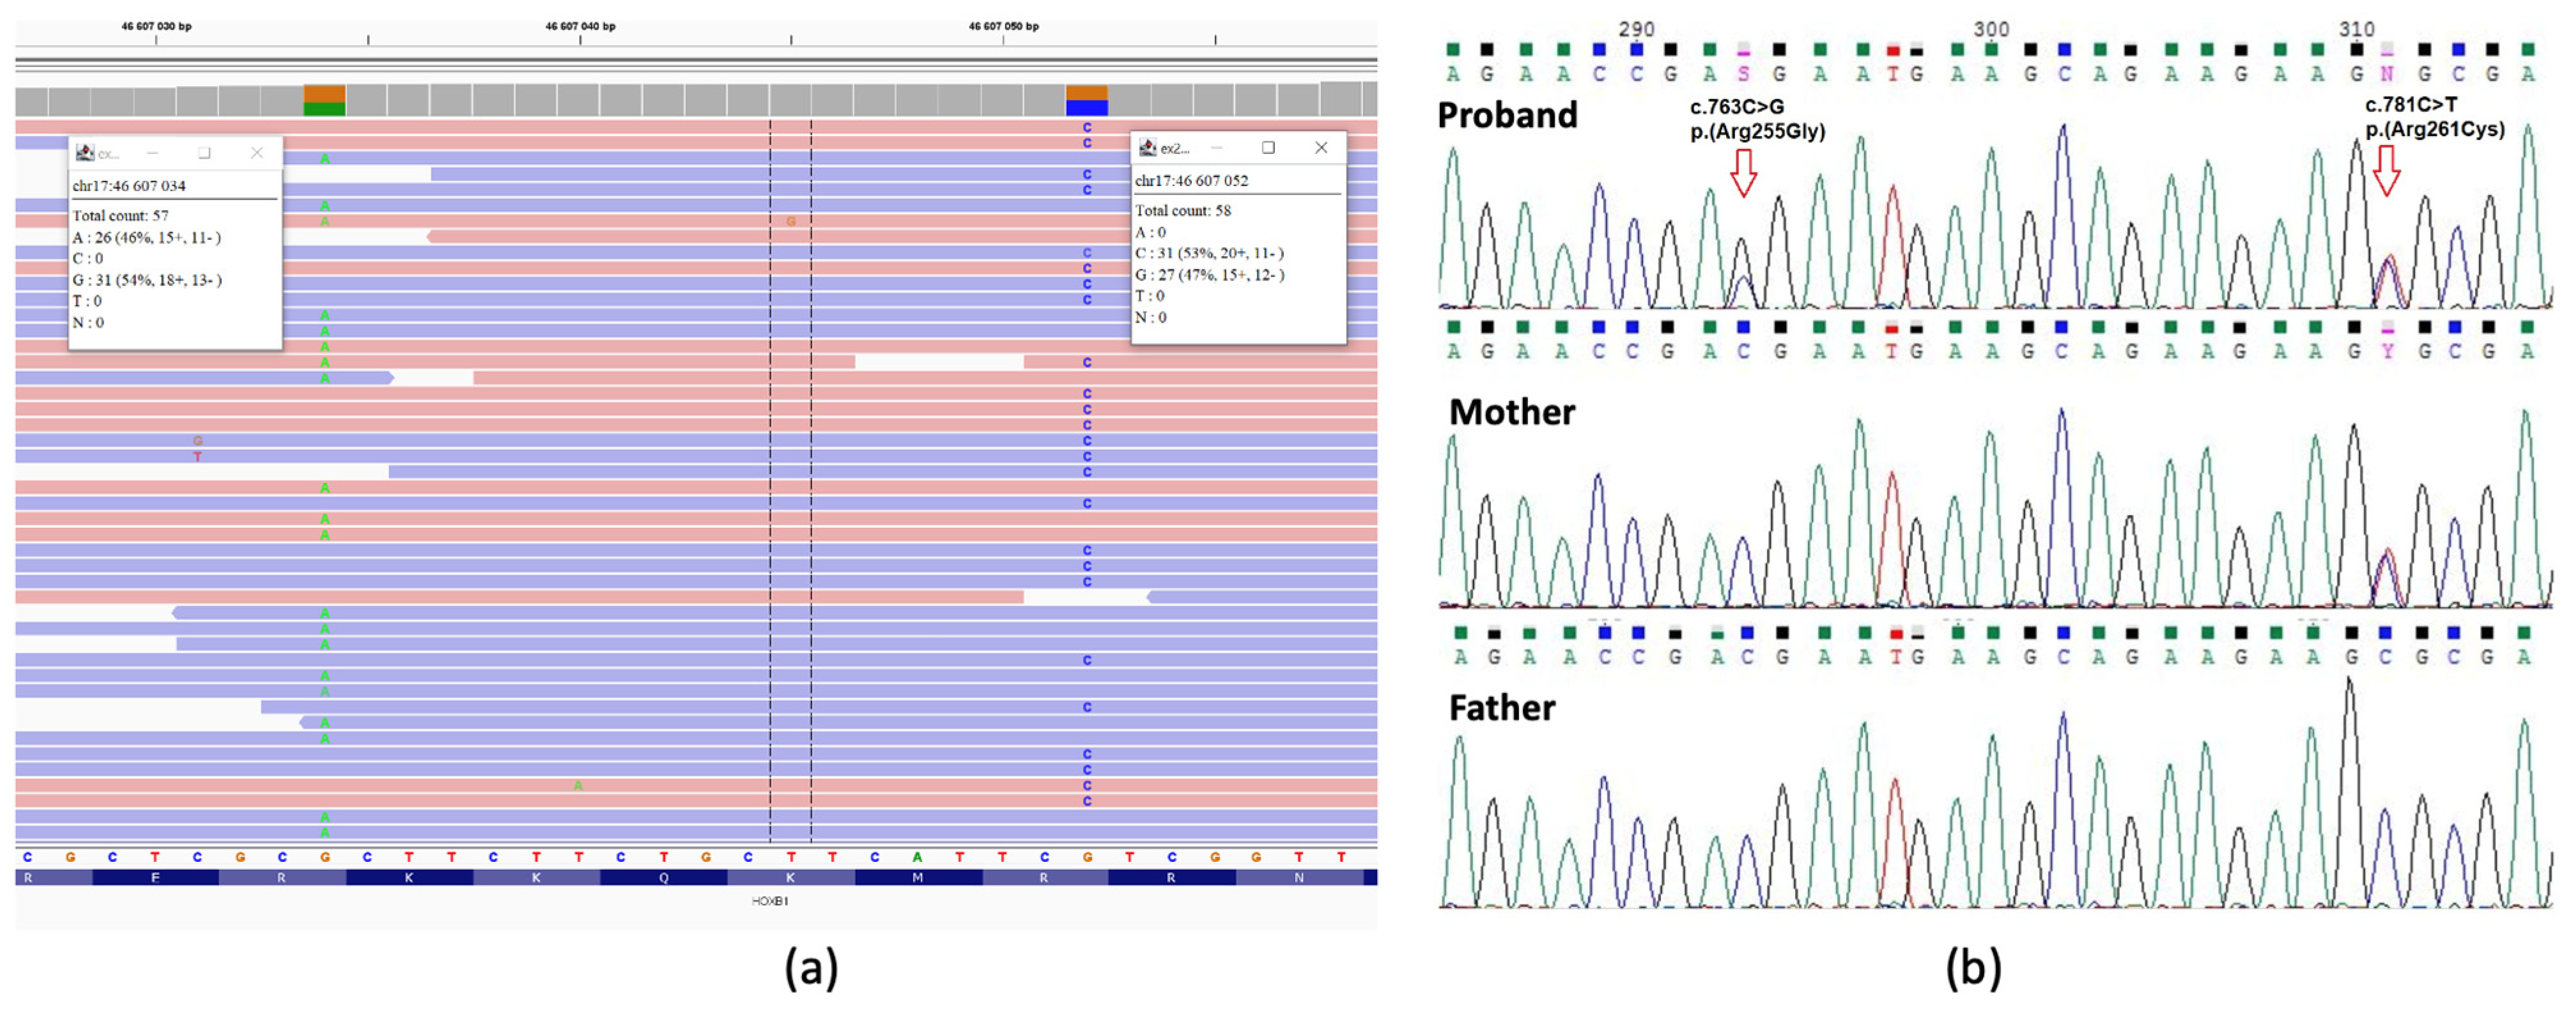Click the 46 607 050 bp ruler label
The width and height of the screenshot is (2576, 1014).
tap(1003, 27)
